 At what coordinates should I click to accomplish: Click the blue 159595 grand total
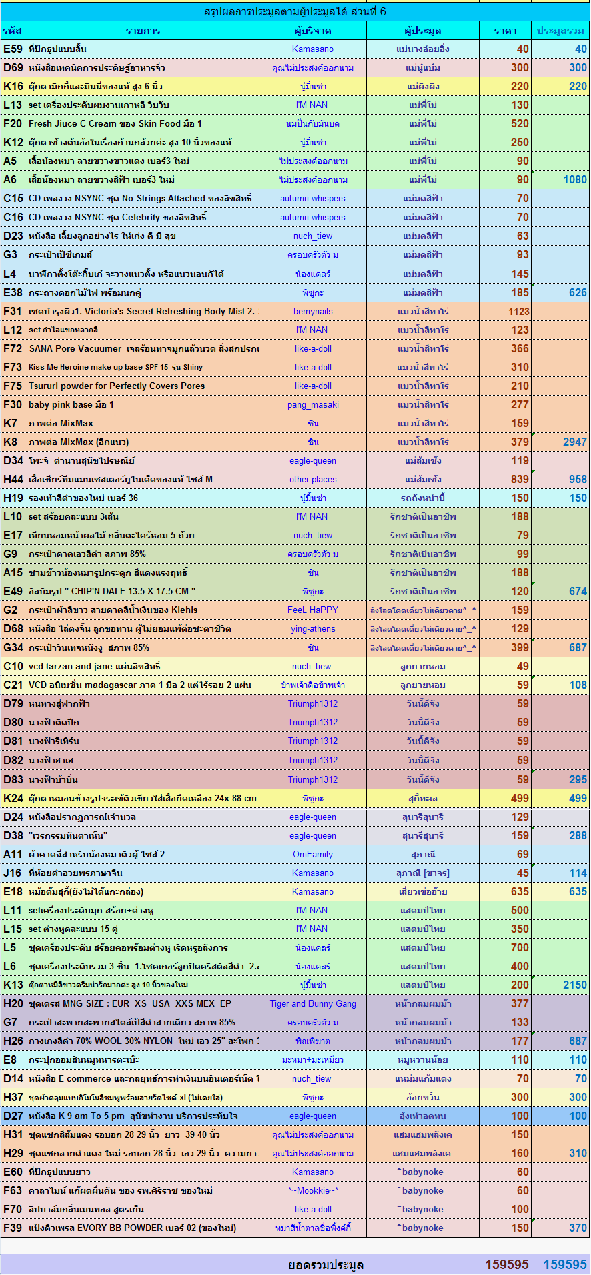coord(565,1265)
